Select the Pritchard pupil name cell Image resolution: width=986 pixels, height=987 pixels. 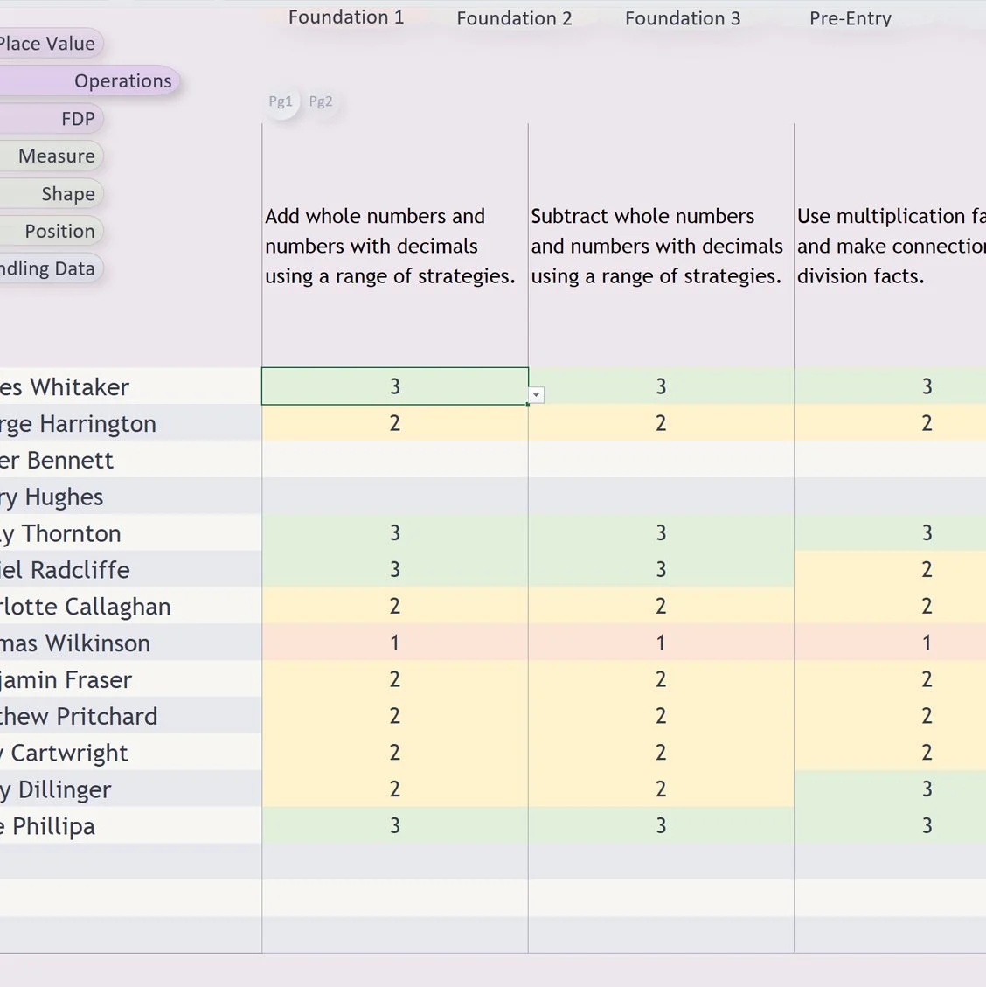coord(130,715)
